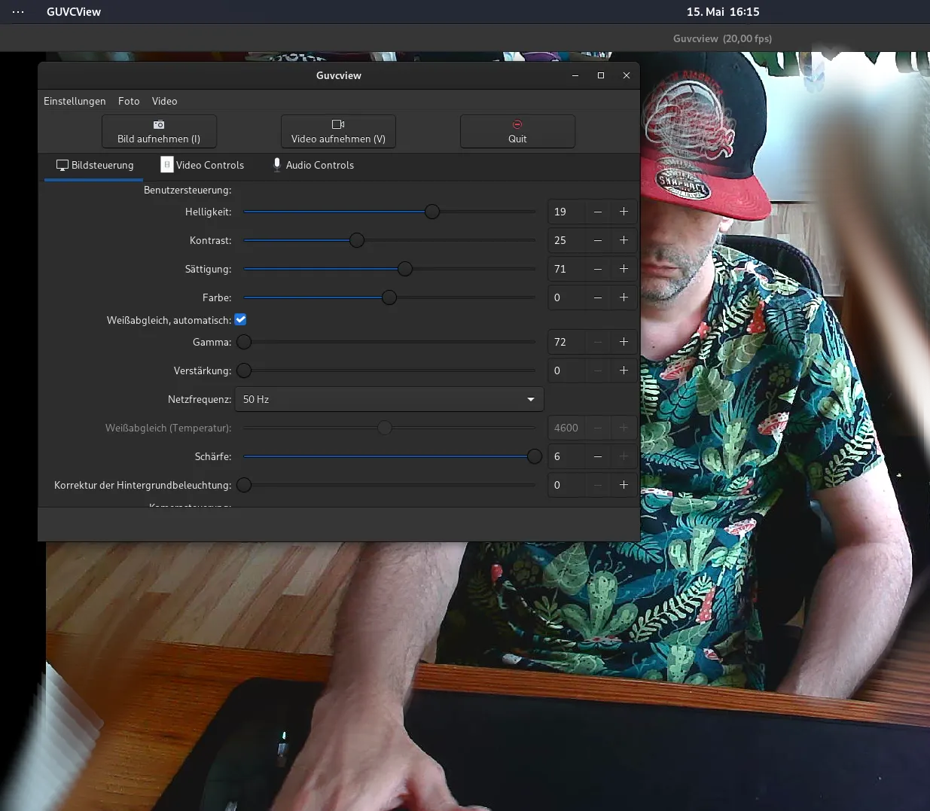Click the 15. Mai 16:15 clock
This screenshot has width=930, height=811.
pos(723,12)
